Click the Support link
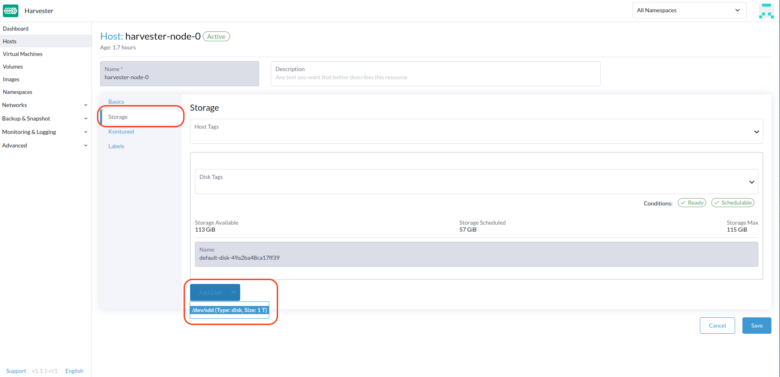 16,371
